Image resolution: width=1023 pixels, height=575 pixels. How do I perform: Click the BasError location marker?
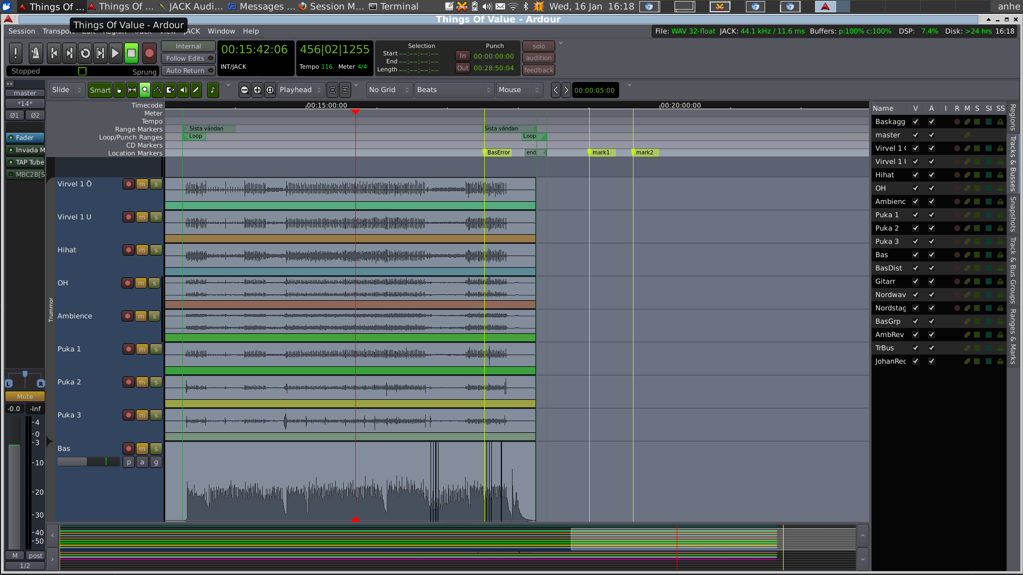pyautogui.click(x=498, y=153)
